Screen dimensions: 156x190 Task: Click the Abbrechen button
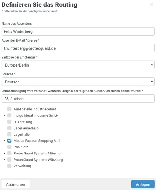pos(16,184)
